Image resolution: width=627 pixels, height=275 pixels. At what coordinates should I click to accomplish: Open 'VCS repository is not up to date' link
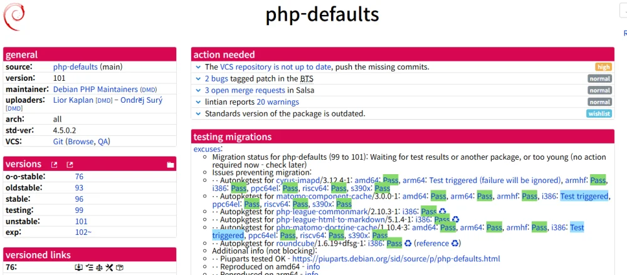[x=275, y=67]
